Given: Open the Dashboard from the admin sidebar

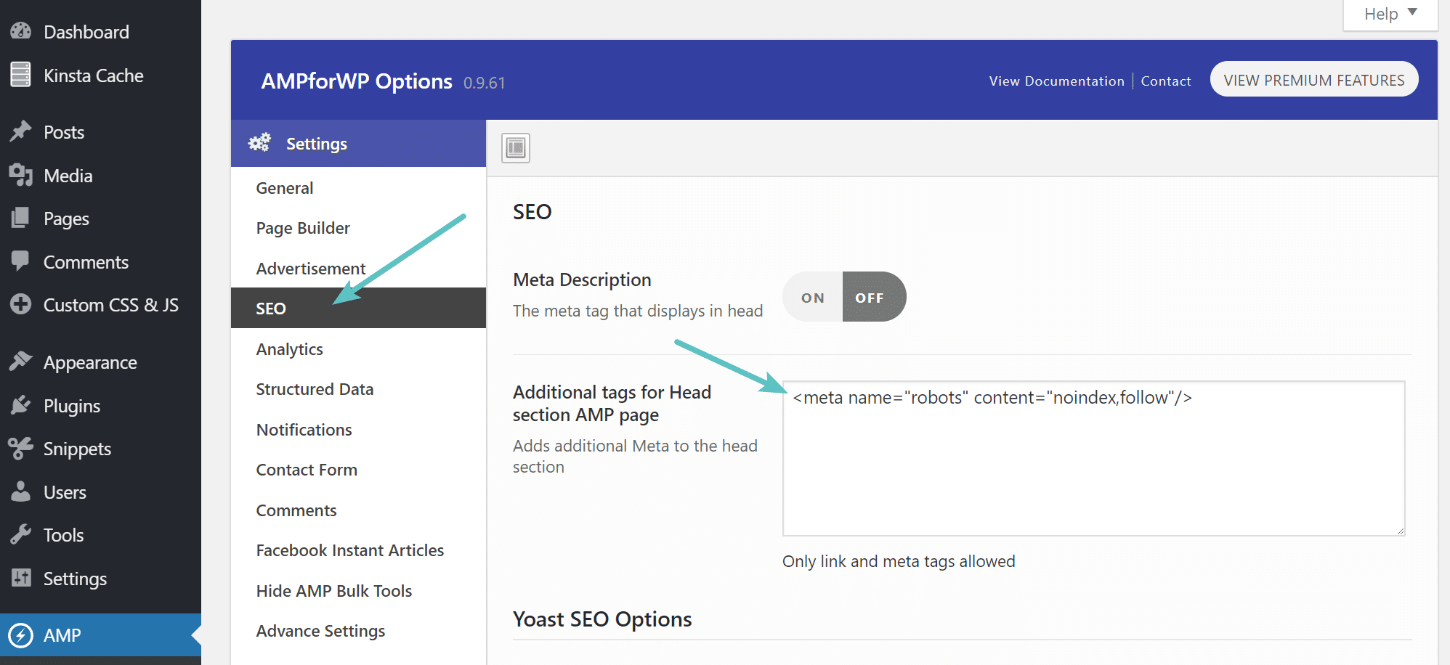Looking at the screenshot, I should (21, 31).
